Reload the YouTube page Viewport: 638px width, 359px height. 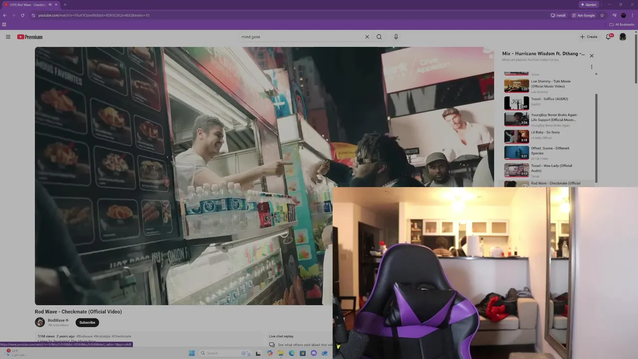22,15
